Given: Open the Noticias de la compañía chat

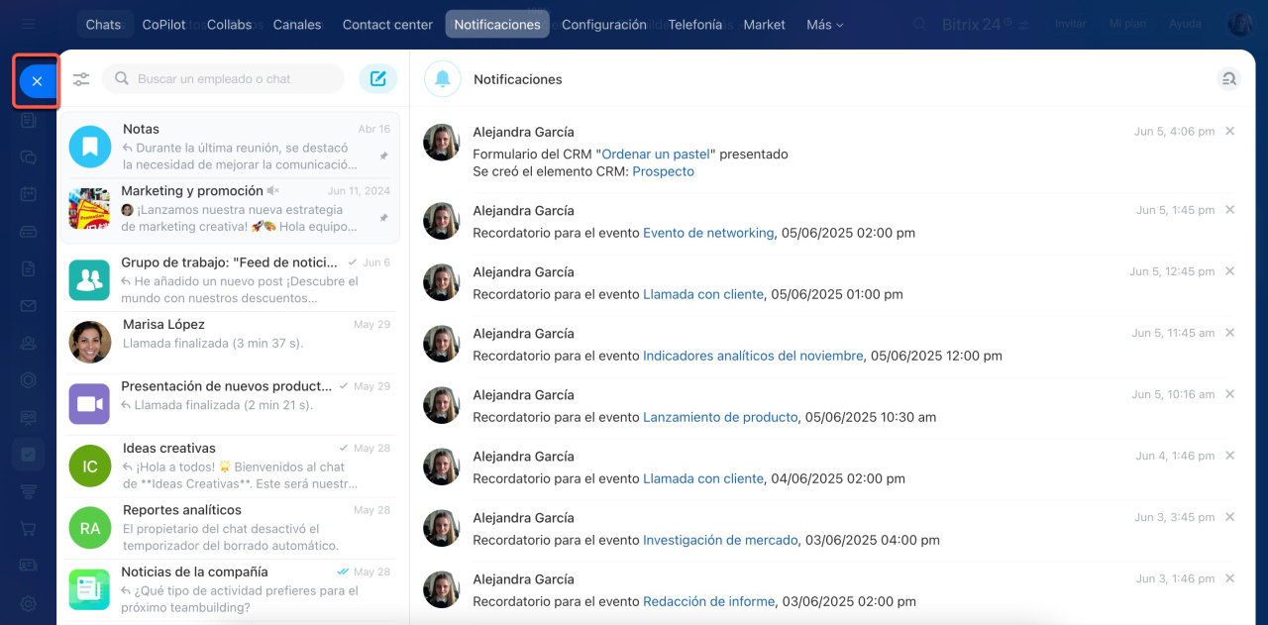Looking at the screenshot, I should 230,589.
